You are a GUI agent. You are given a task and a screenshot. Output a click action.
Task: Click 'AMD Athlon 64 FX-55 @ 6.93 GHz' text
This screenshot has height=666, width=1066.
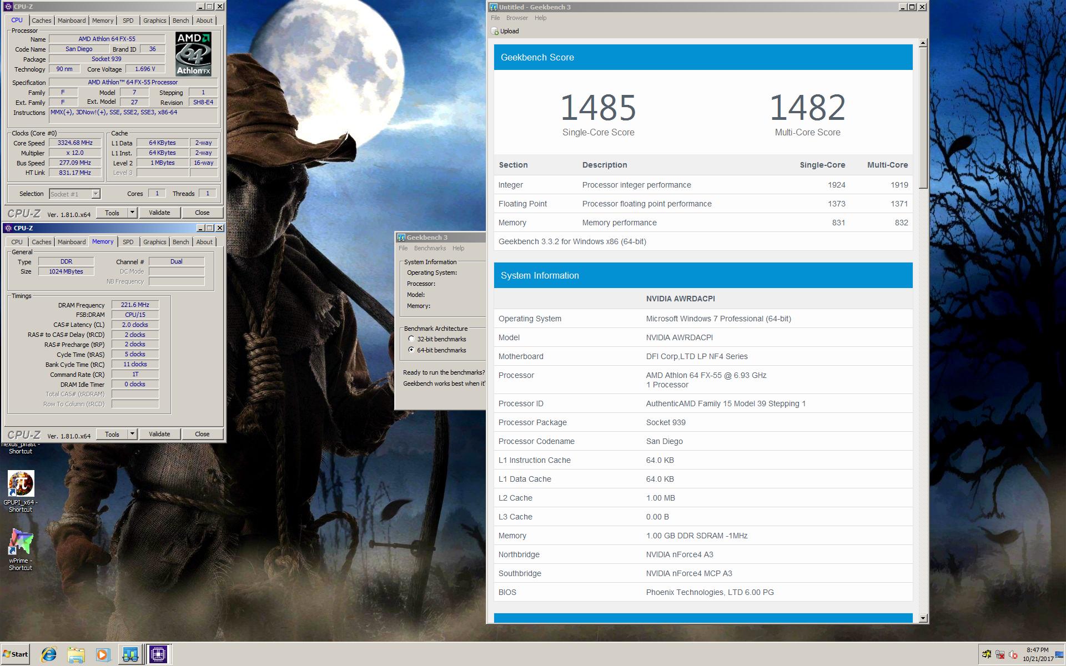pyautogui.click(x=706, y=375)
